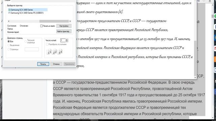This screenshot has width=216, height=121.
Task: Increase the number of copies with the up arrow
Action: click(x=67, y=40)
